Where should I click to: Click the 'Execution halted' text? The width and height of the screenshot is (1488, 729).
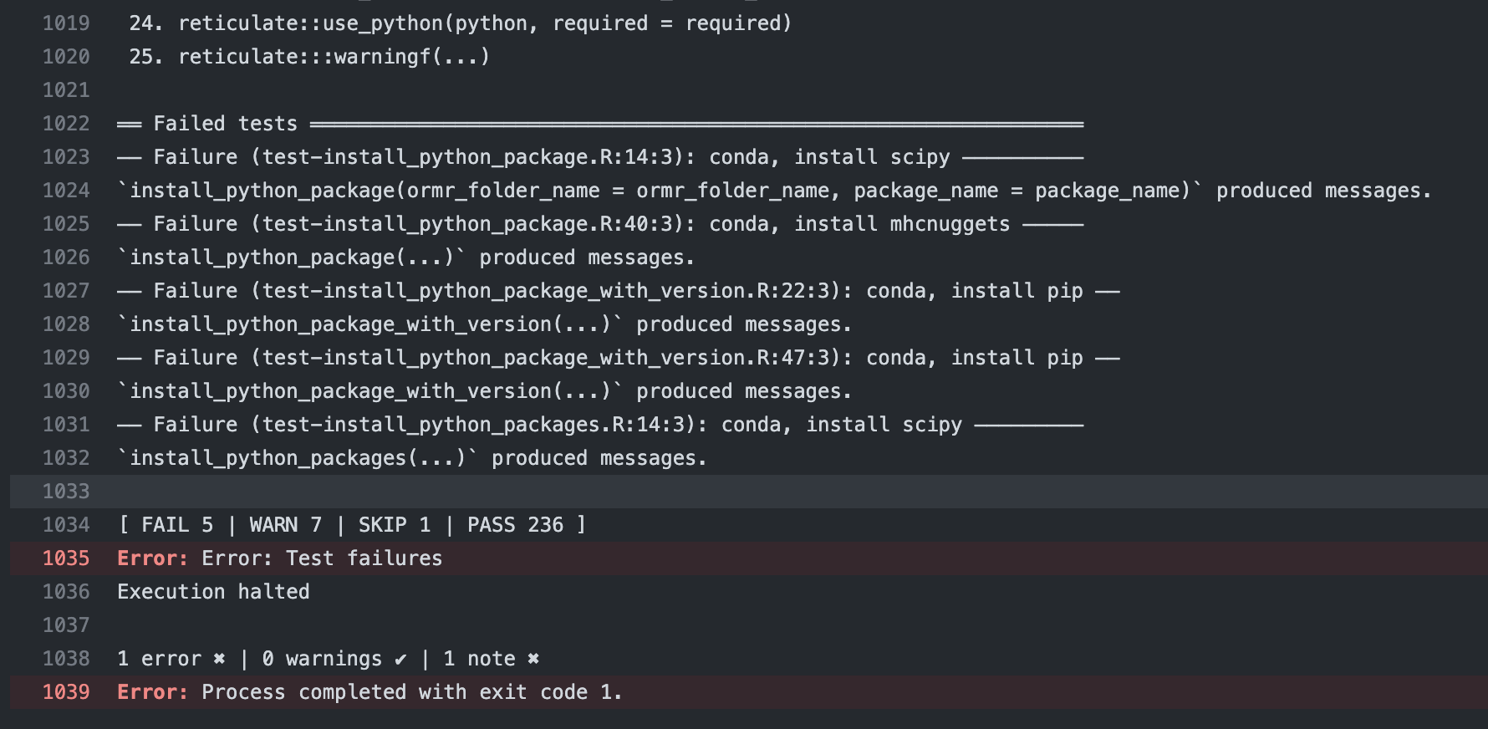[x=213, y=592]
